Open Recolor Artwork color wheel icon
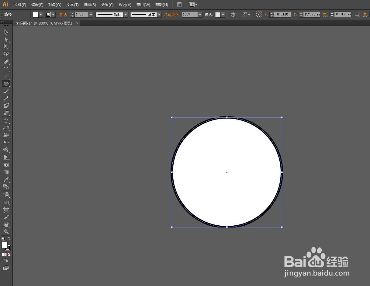 [233, 15]
